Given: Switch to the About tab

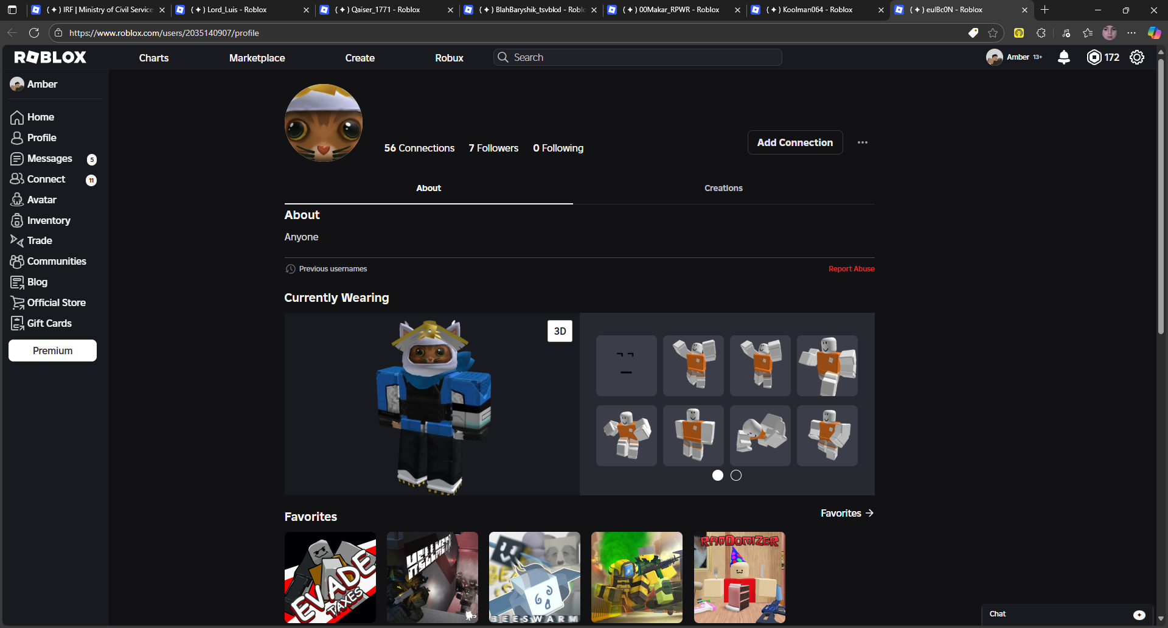Looking at the screenshot, I should [x=429, y=188].
